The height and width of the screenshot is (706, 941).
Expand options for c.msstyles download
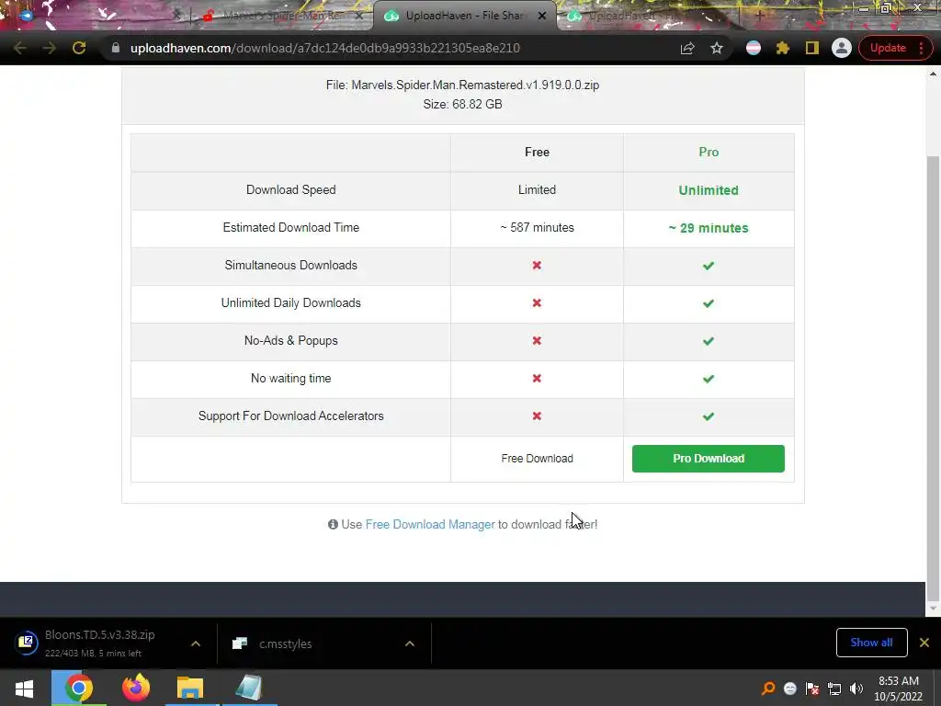(x=410, y=643)
